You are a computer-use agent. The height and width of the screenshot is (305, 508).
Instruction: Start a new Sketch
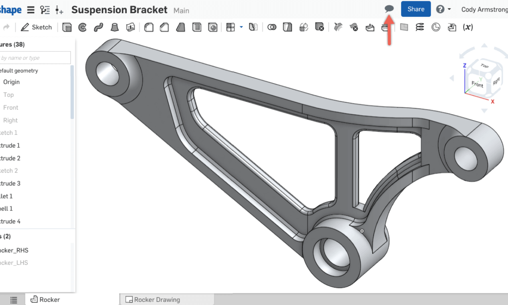(36, 27)
